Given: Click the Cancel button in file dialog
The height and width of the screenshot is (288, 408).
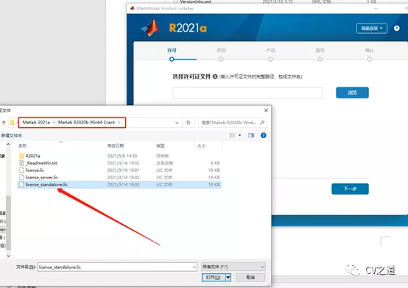Looking at the screenshot, I should 250,278.
